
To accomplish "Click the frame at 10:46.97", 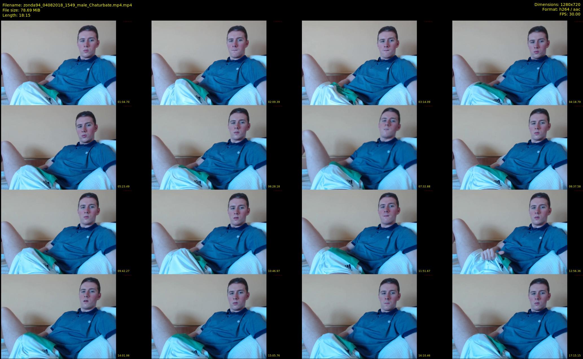I will [x=209, y=232].
